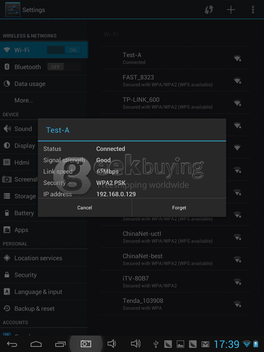Open the clock 17:39 status area

coord(226,344)
